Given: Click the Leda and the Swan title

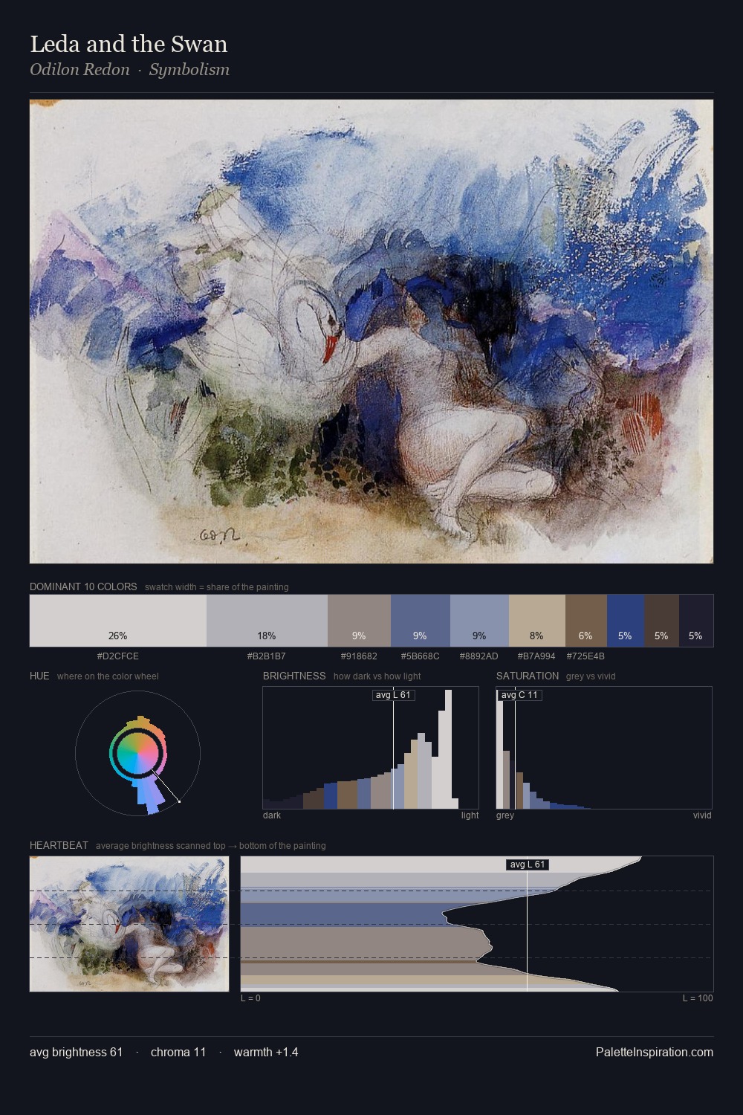Looking at the screenshot, I should click(x=129, y=44).
